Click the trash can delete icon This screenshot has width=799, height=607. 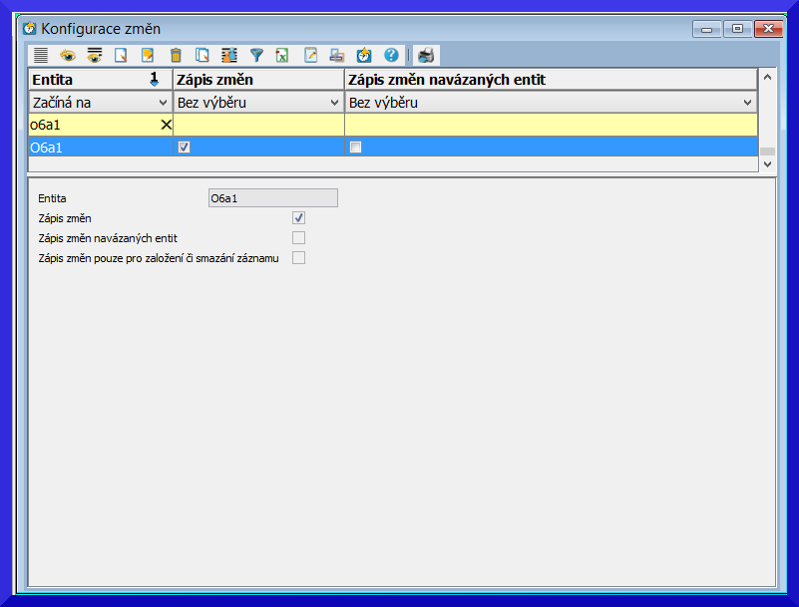click(x=176, y=55)
